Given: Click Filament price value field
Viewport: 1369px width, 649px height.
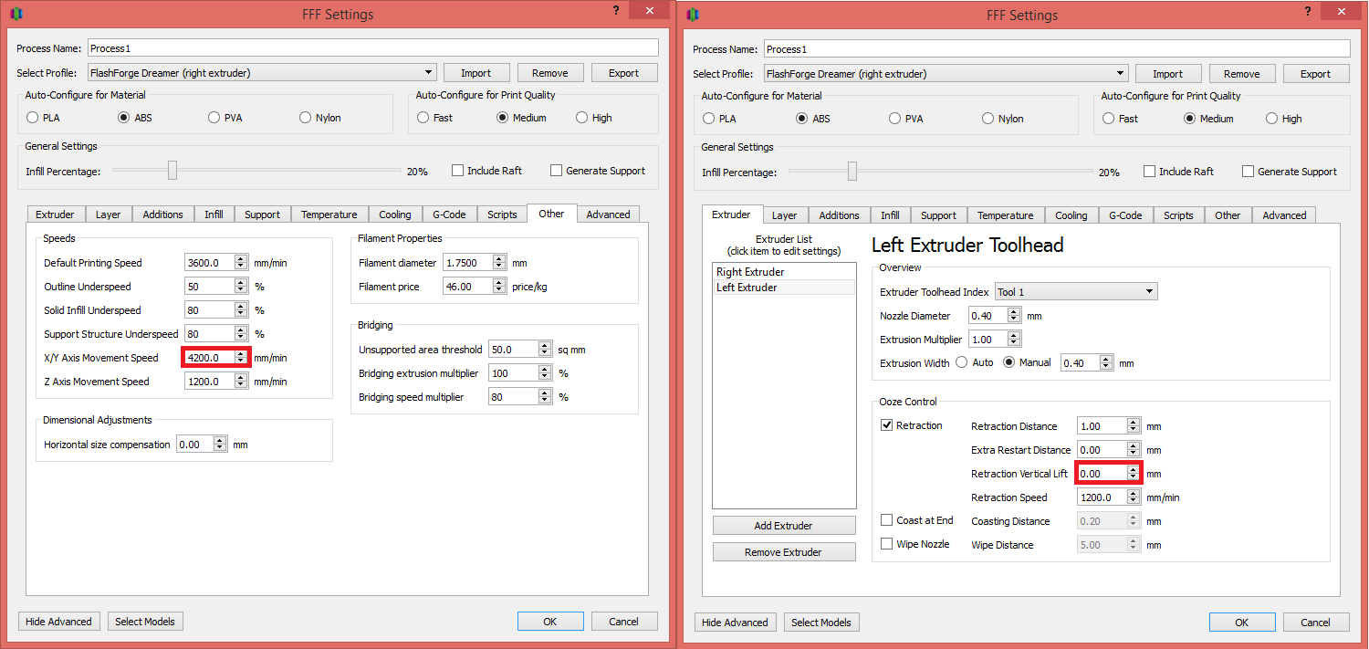Looking at the screenshot, I should point(467,287).
